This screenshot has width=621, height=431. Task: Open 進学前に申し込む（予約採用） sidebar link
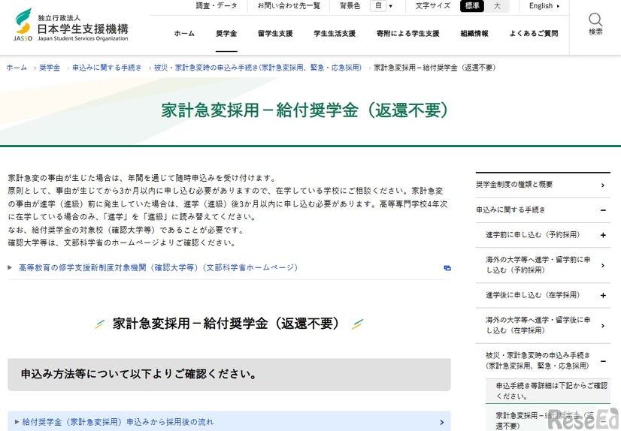[533, 235]
